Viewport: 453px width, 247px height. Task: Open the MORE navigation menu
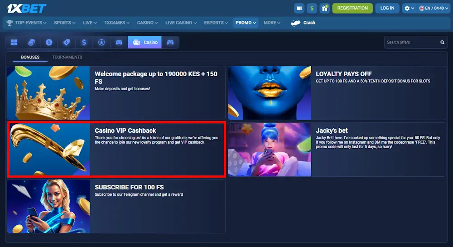pyautogui.click(x=272, y=23)
